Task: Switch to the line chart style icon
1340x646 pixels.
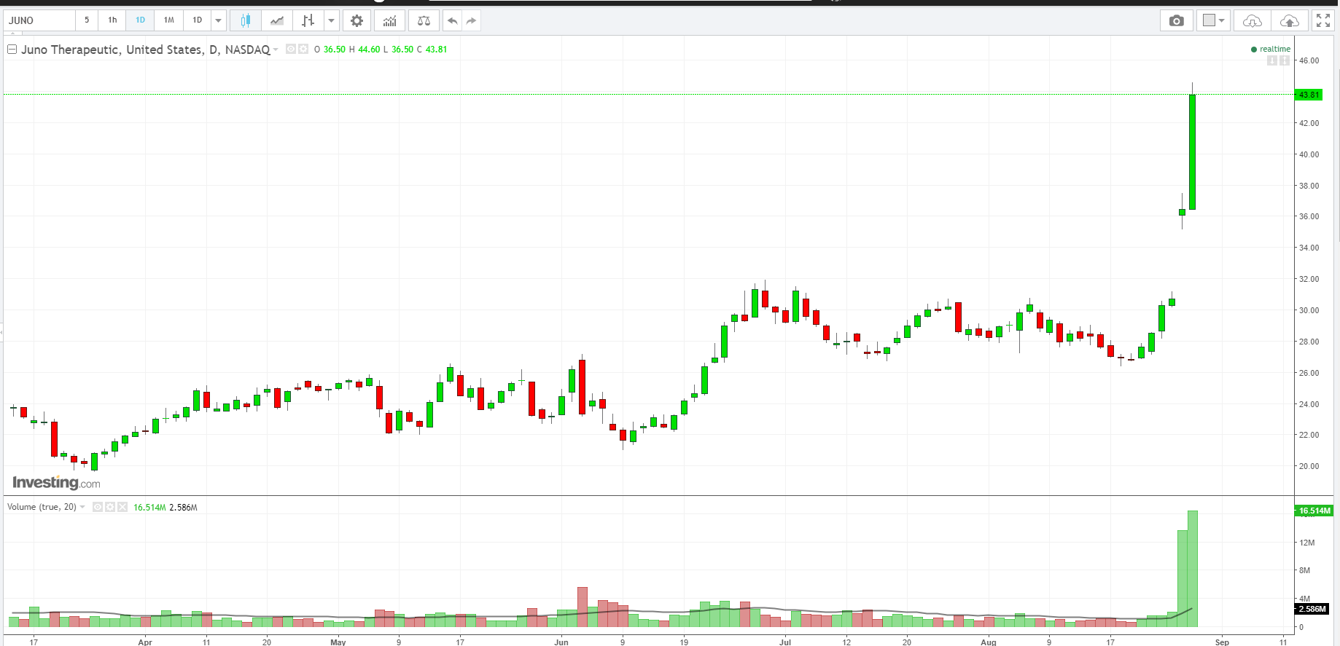Action: (277, 20)
